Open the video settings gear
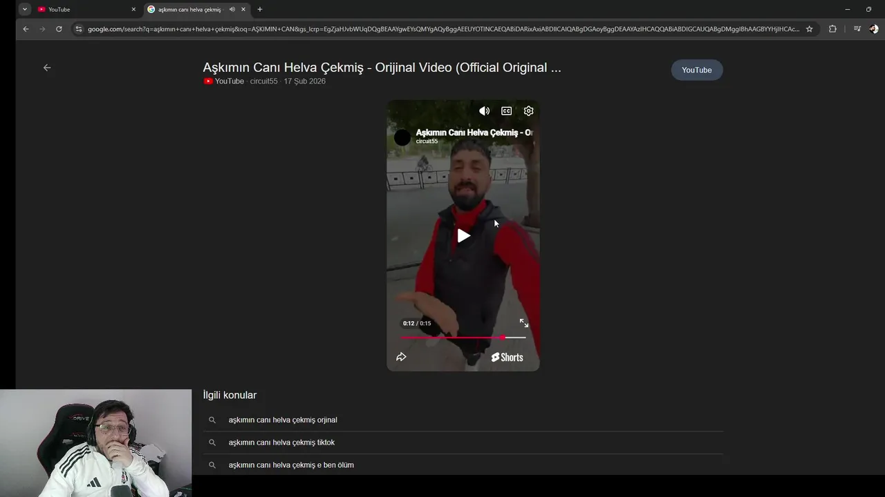This screenshot has width=885, height=497. [x=528, y=111]
